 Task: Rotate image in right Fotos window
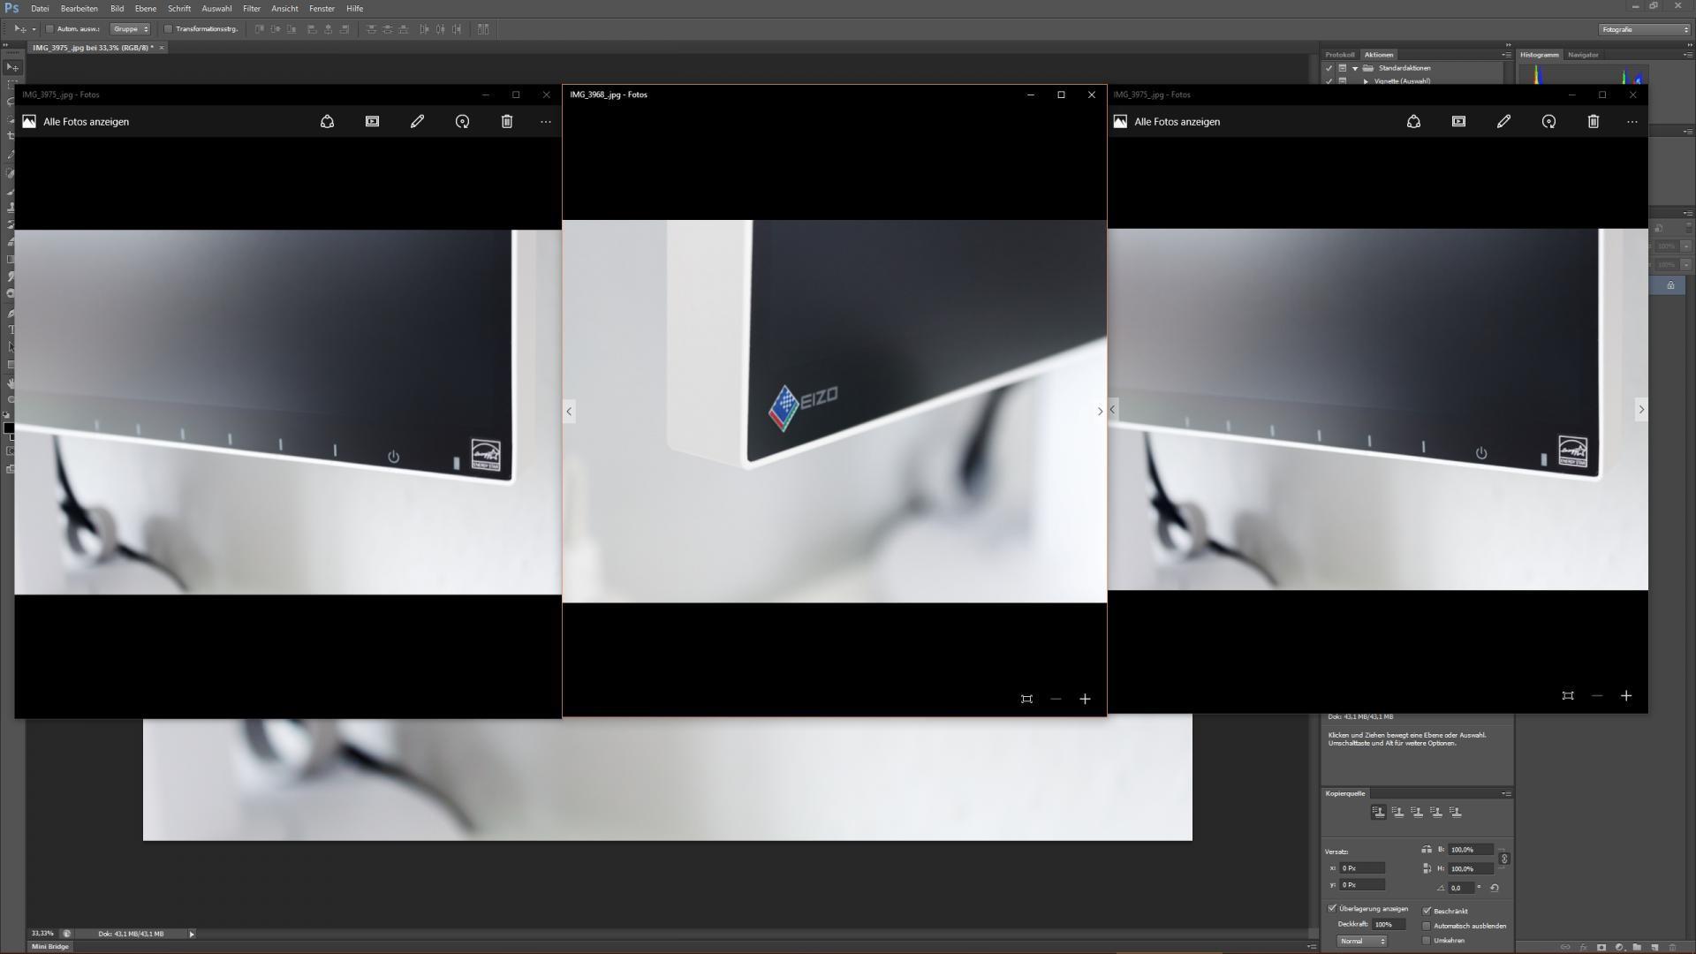(x=1548, y=122)
